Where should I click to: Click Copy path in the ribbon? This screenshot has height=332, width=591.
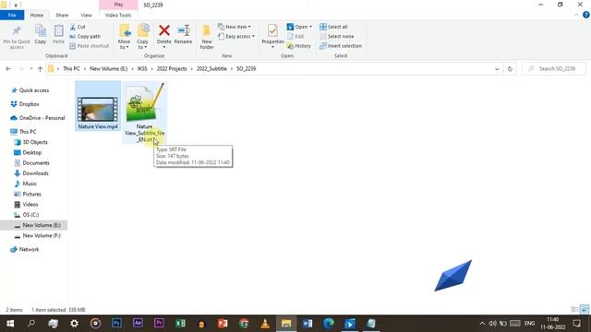coord(85,37)
